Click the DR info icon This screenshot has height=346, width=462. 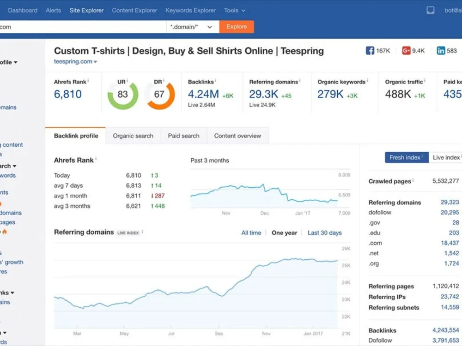(x=164, y=80)
